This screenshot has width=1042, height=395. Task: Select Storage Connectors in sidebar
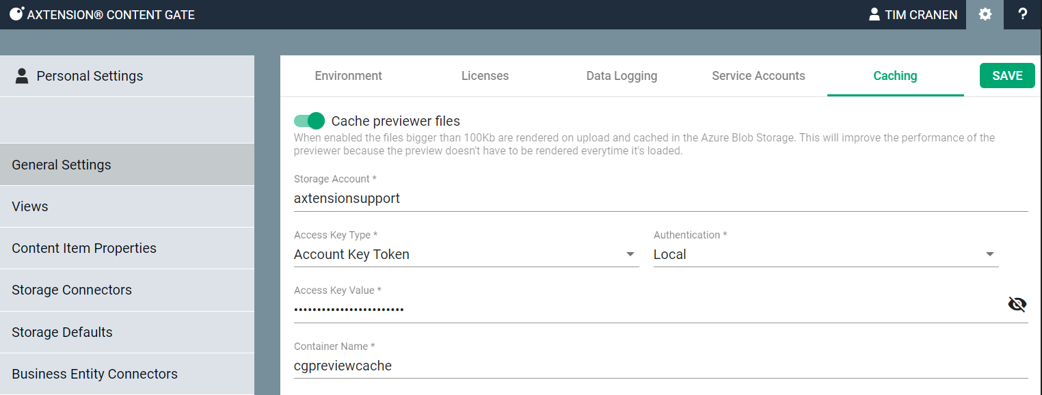pyautogui.click(x=72, y=290)
